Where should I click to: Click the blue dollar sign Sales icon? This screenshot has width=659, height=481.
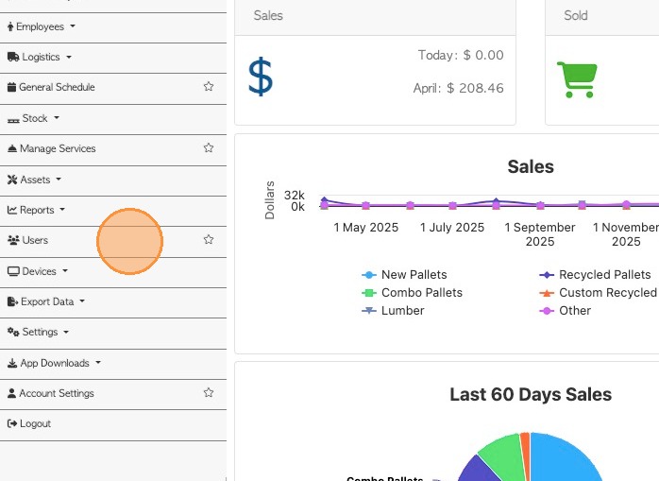pos(261,77)
